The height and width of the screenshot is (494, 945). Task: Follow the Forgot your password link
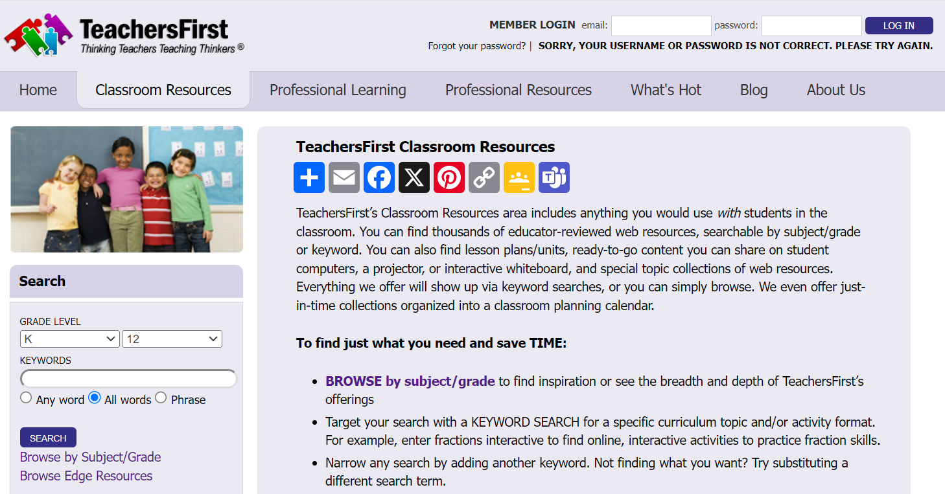coord(477,46)
